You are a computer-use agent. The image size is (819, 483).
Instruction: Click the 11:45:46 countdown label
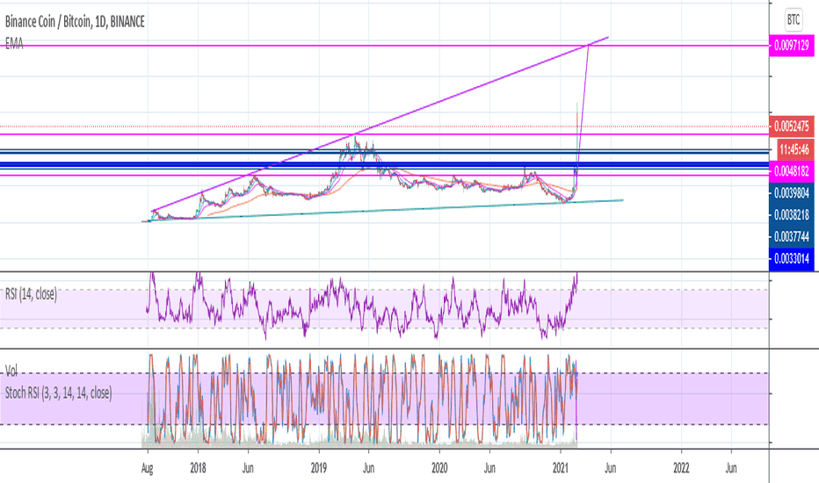794,150
